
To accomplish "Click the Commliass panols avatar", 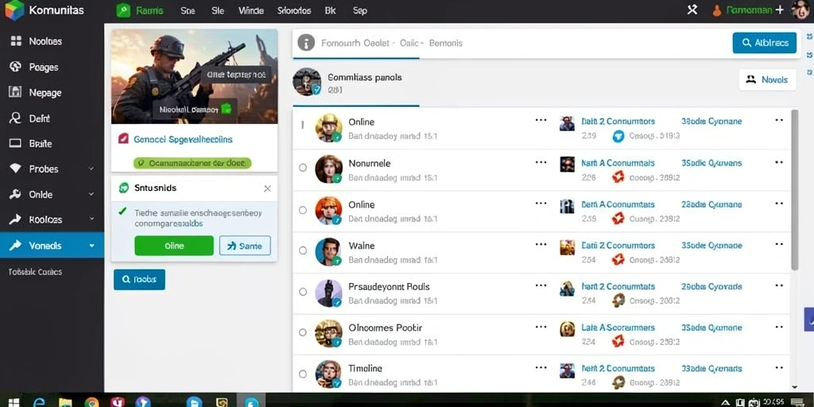I will 307,82.
